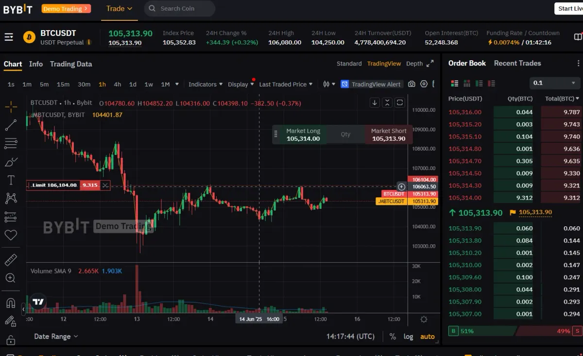Open the TradingView logo on chart
583x356 pixels.
point(38,302)
